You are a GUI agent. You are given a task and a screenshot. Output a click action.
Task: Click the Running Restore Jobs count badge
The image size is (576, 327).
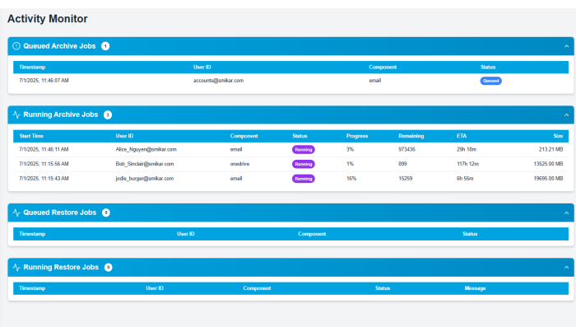pos(108,268)
